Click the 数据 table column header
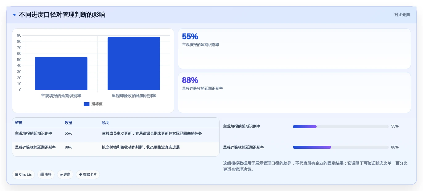423x191 pixels. [x=68, y=123]
